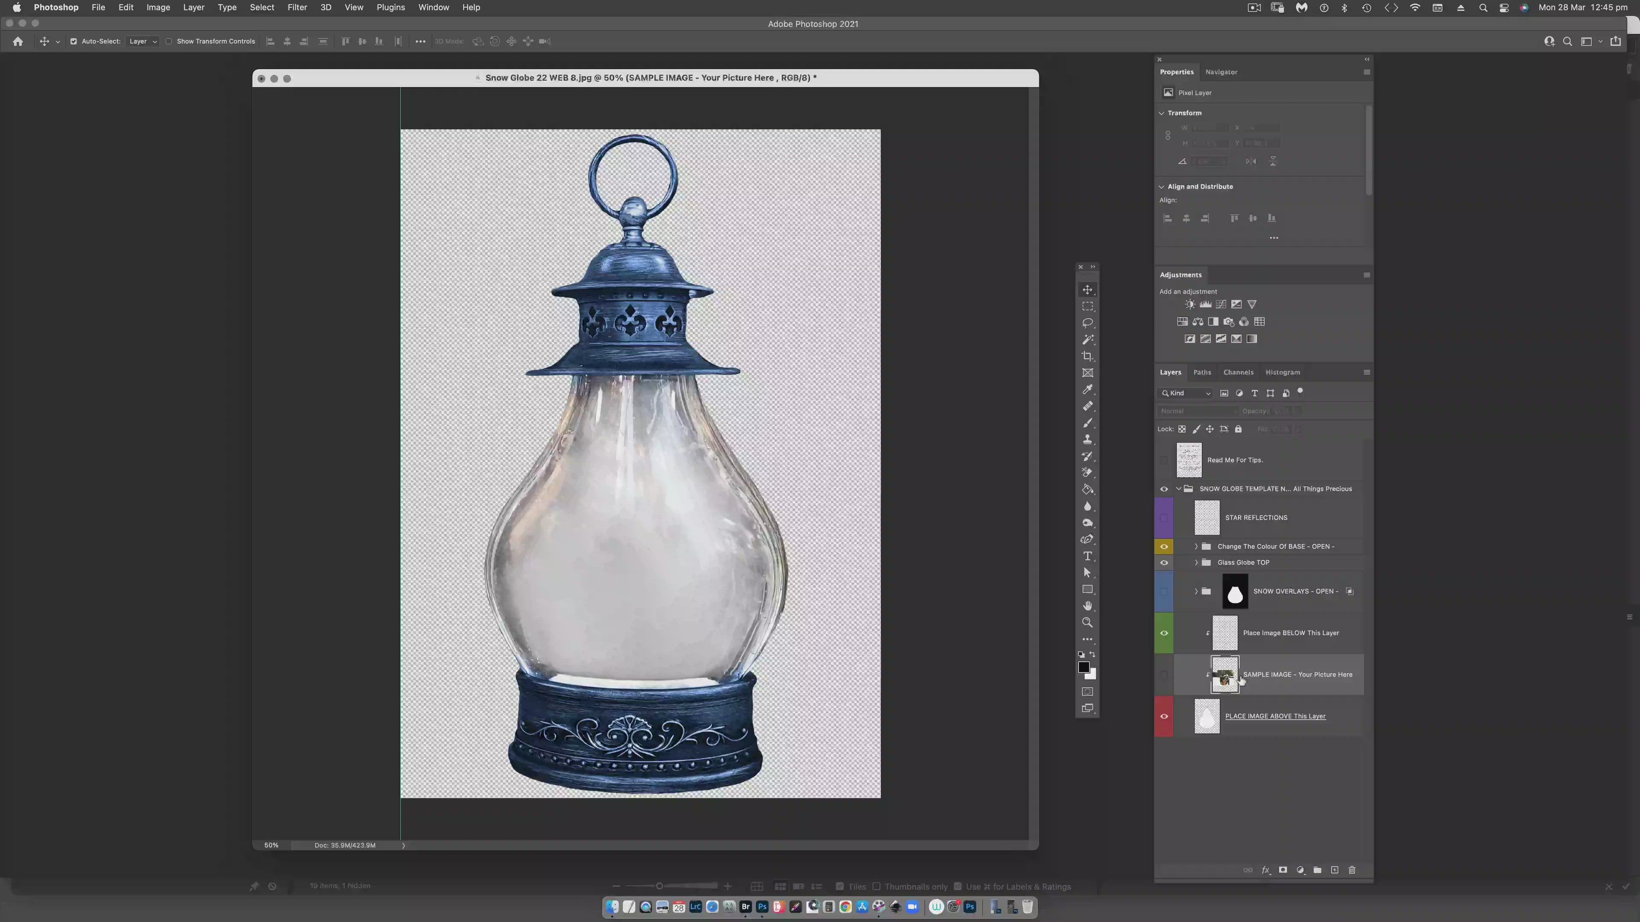Uncheck the Auto-Select checkbox

pos(73,41)
